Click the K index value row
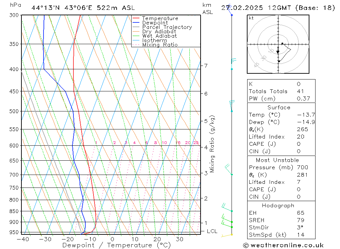The width and height of the screenshot is (340, 249). 281,84
